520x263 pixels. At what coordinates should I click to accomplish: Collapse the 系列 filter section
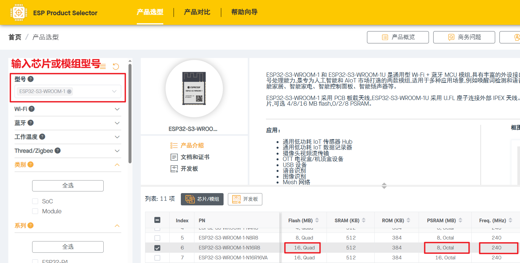(117, 226)
